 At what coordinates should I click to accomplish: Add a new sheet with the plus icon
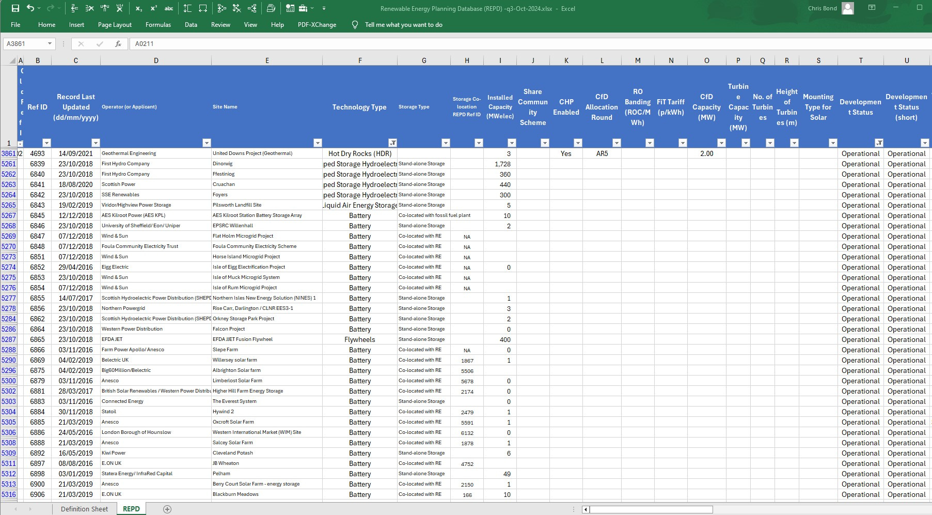167,509
